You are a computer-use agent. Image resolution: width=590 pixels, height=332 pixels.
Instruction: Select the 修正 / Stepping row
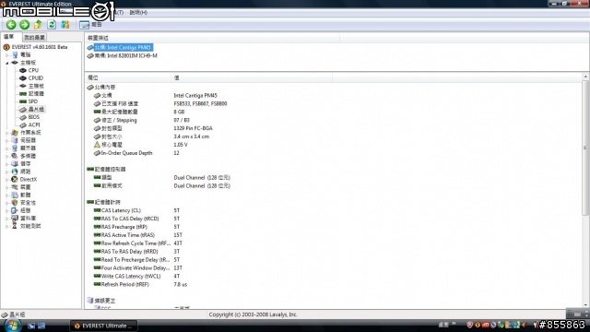pyautogui.click(x=141, y=121)
